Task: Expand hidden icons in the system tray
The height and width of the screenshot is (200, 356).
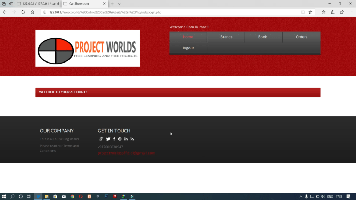Action: tap(301, 197)
